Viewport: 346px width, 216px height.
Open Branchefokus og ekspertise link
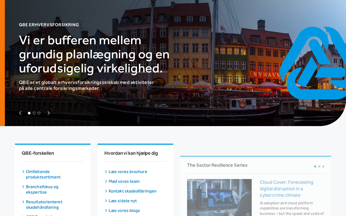42,190
